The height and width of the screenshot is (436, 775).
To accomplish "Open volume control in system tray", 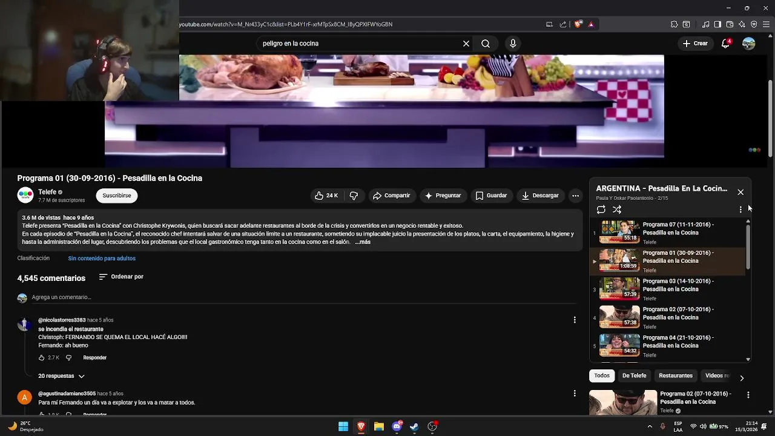I will [703, 426].
